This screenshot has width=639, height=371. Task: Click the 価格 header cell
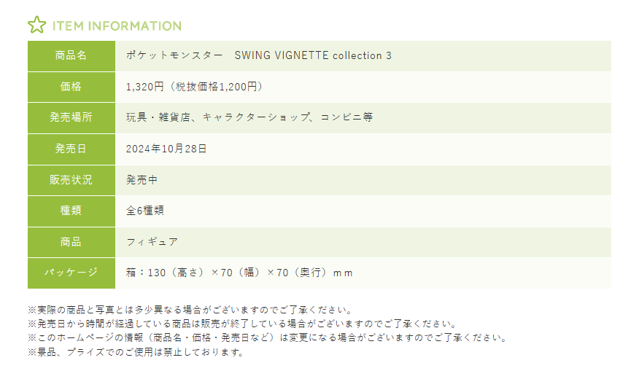(x=71, y=87)
